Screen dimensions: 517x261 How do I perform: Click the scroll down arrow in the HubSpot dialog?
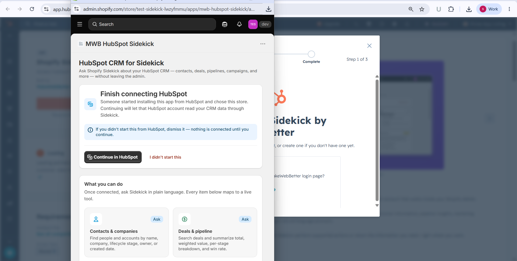[377, 205]
